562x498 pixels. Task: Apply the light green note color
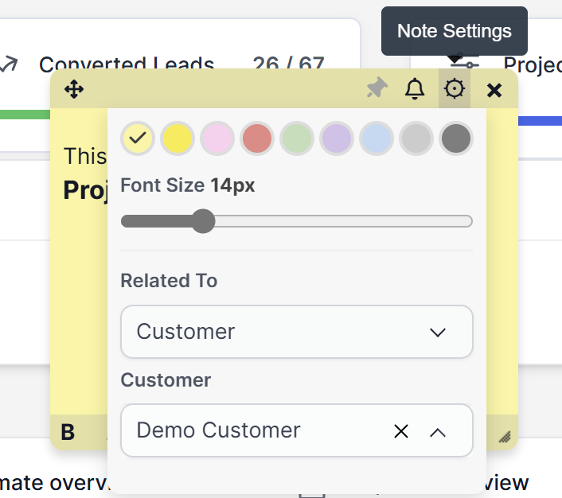[x=297, y=138]
